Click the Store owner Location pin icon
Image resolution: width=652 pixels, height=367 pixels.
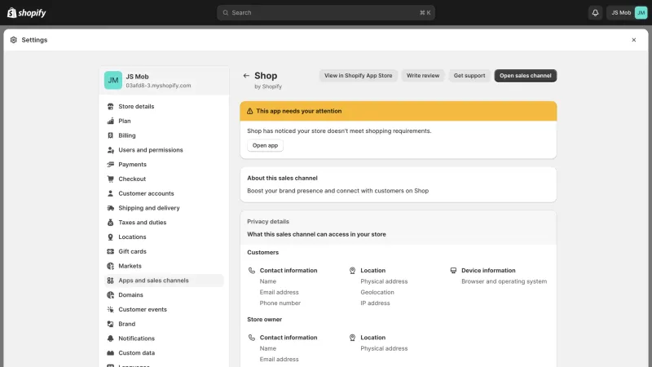[x=352, y=338]
